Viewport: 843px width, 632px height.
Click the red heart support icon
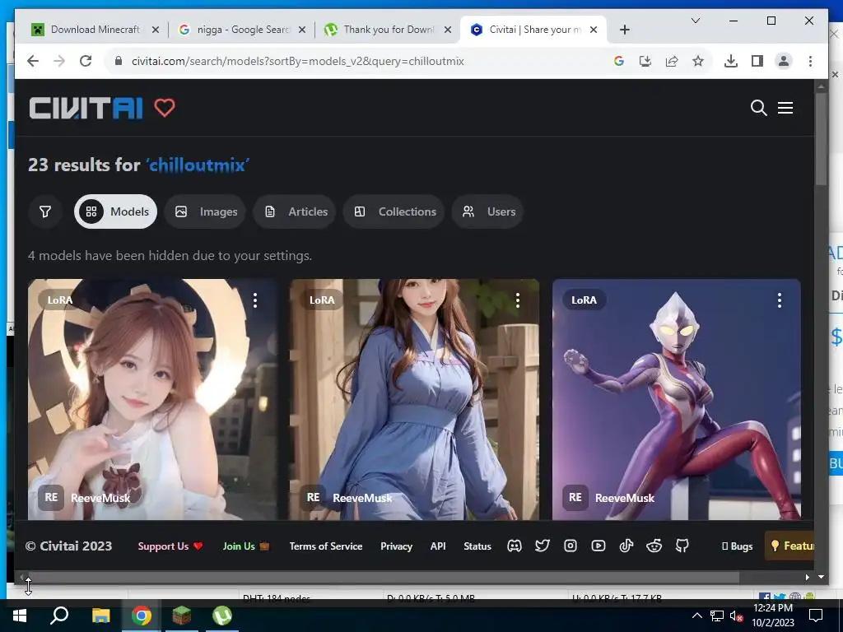(165, 108)
